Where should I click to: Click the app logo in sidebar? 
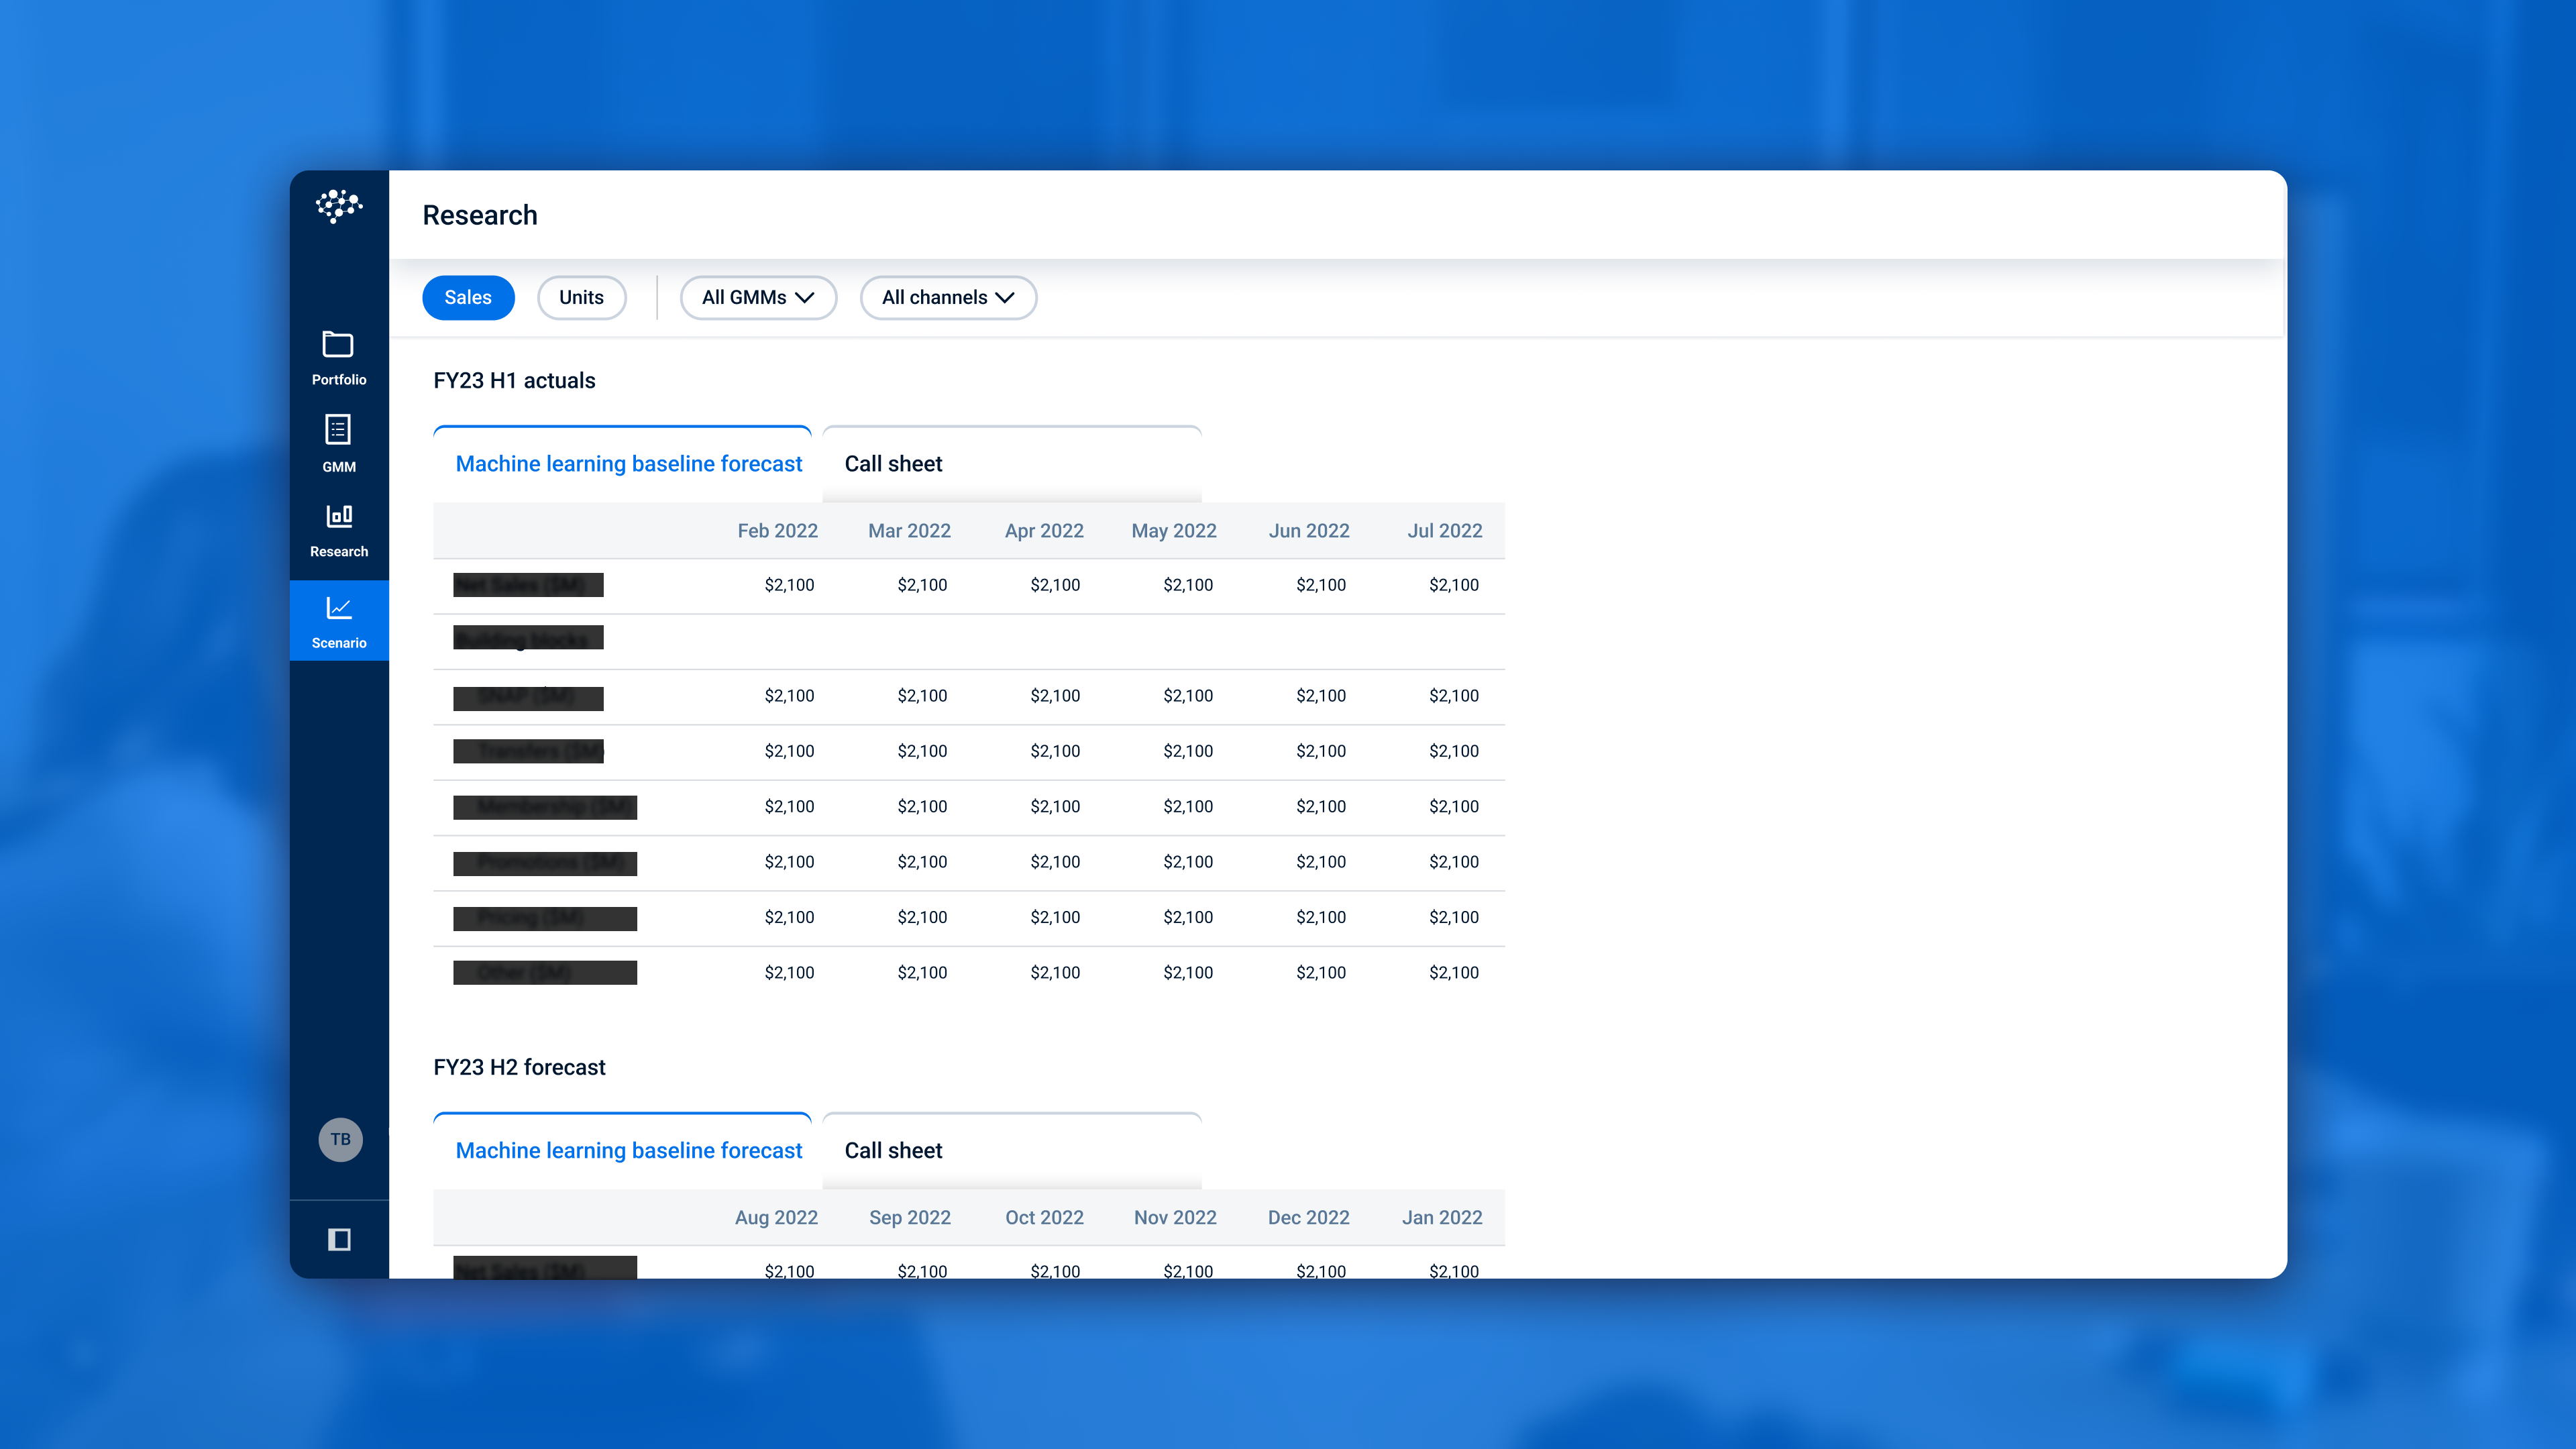[339, 206]
